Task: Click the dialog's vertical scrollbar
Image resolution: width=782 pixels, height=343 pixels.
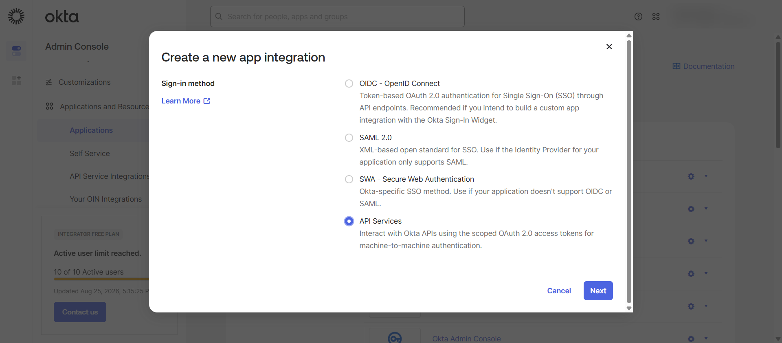Action: (629, 171)
